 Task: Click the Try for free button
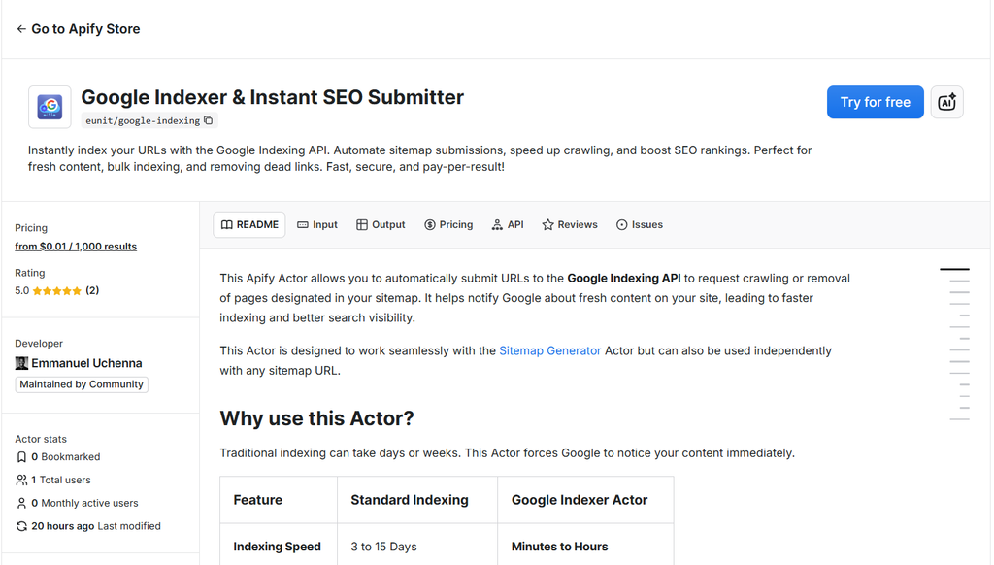[875, 102]
